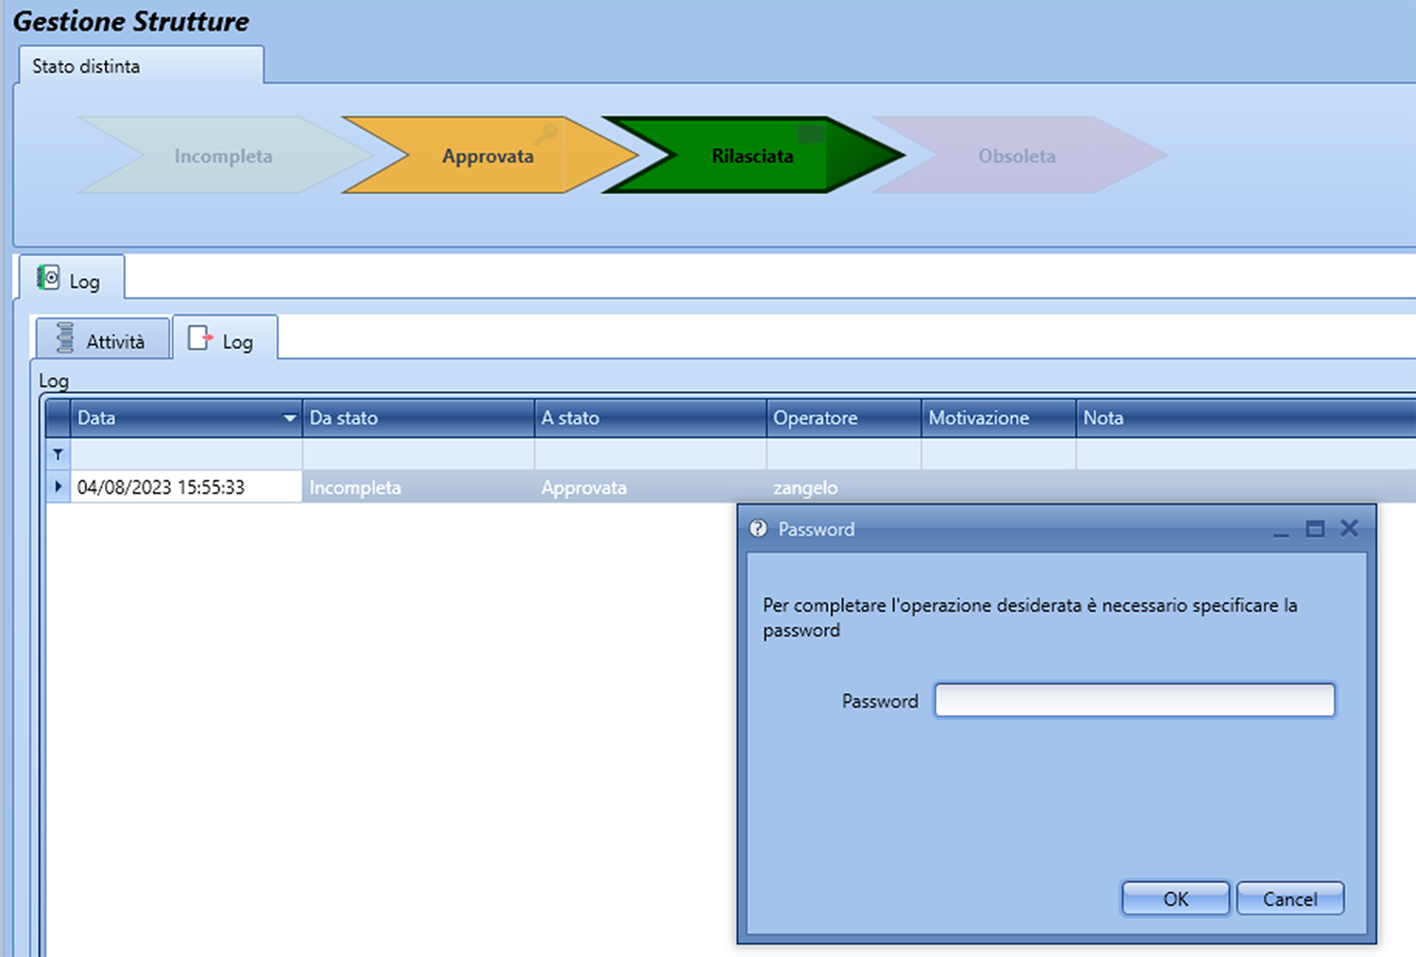Select the Approvata orange state arrow
This screenshot has height=957, width=1416.
pyautogui.click(x=487, y=156)
